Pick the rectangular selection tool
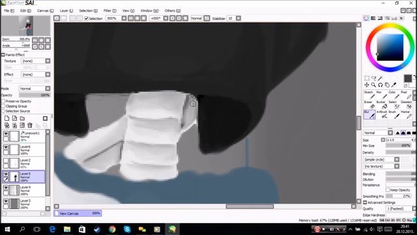 pyautogui.click(x=367, y=78)
